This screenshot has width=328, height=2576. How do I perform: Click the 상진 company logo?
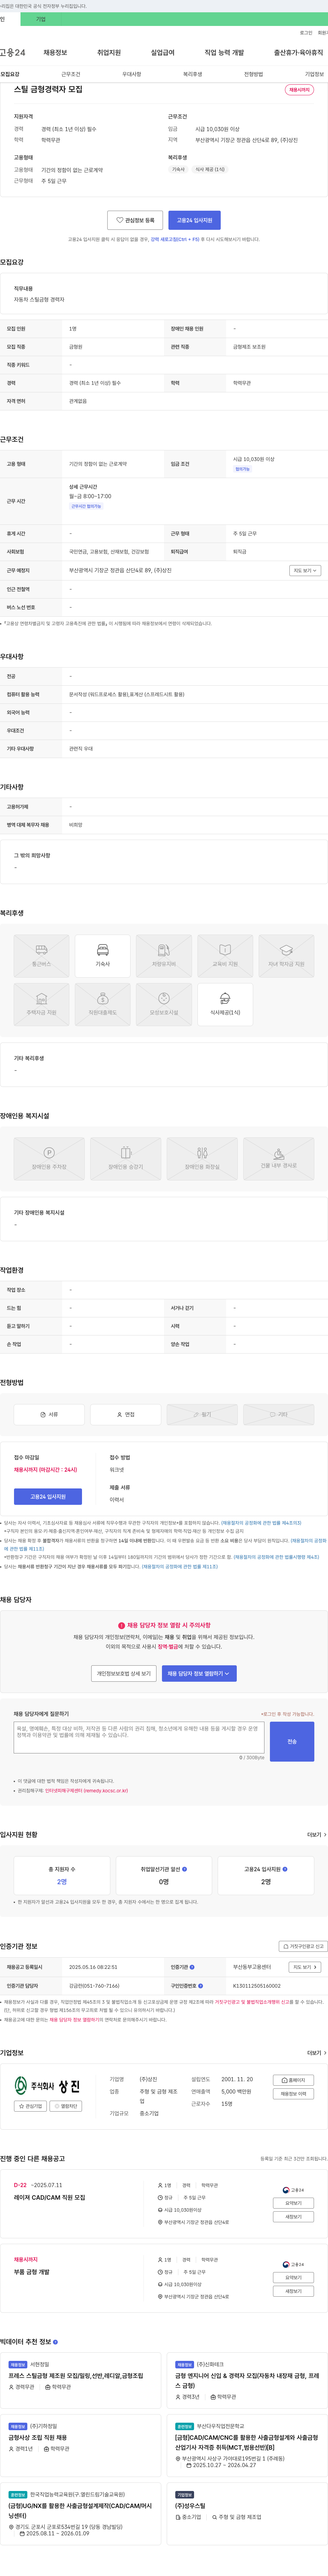coord(48,2085)
